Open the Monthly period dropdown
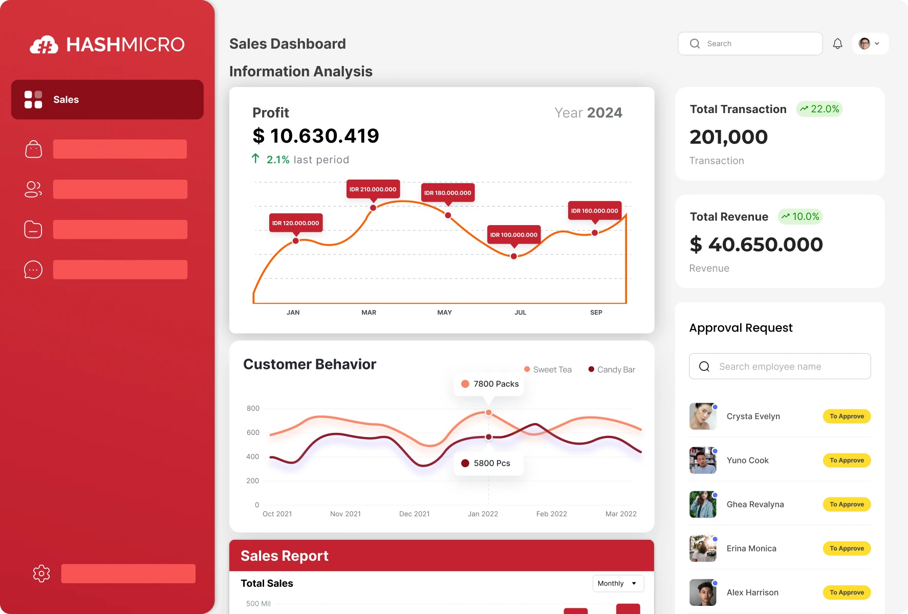 click(618, 583)
